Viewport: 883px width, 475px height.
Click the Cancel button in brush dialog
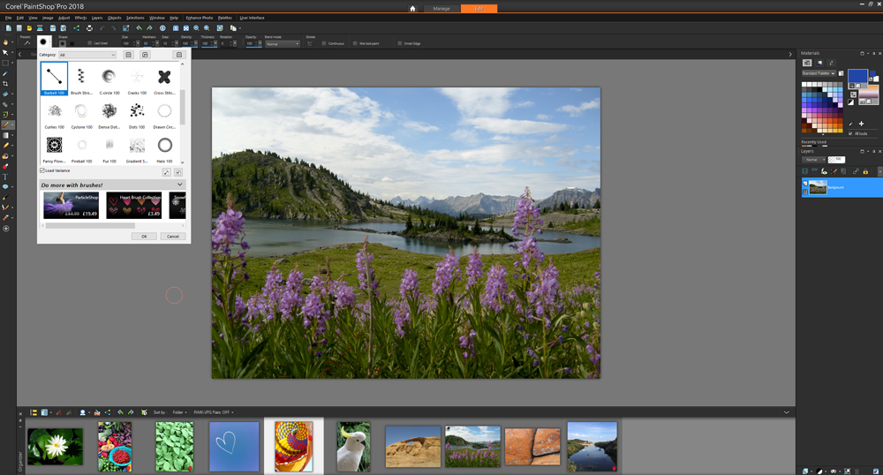[173, 237]
